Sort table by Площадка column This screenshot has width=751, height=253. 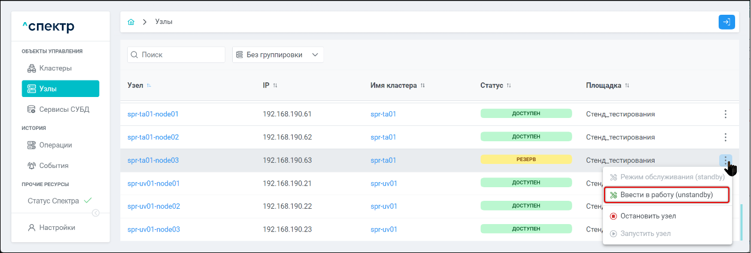tap(627, 86)
